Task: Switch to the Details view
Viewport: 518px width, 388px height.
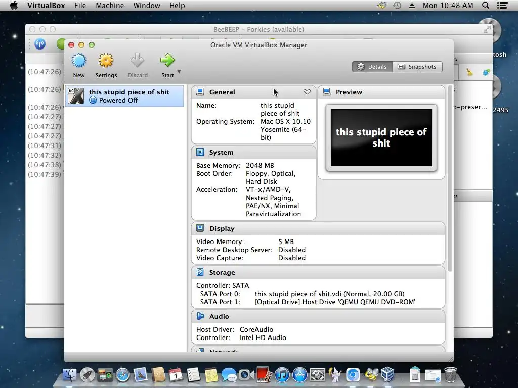Action: tap(372, 67)
